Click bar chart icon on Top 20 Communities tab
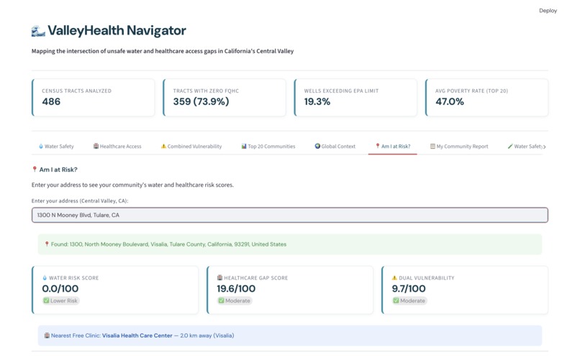Image resolution: width=580 pixels, height=362 pixels. pos(244,147)
